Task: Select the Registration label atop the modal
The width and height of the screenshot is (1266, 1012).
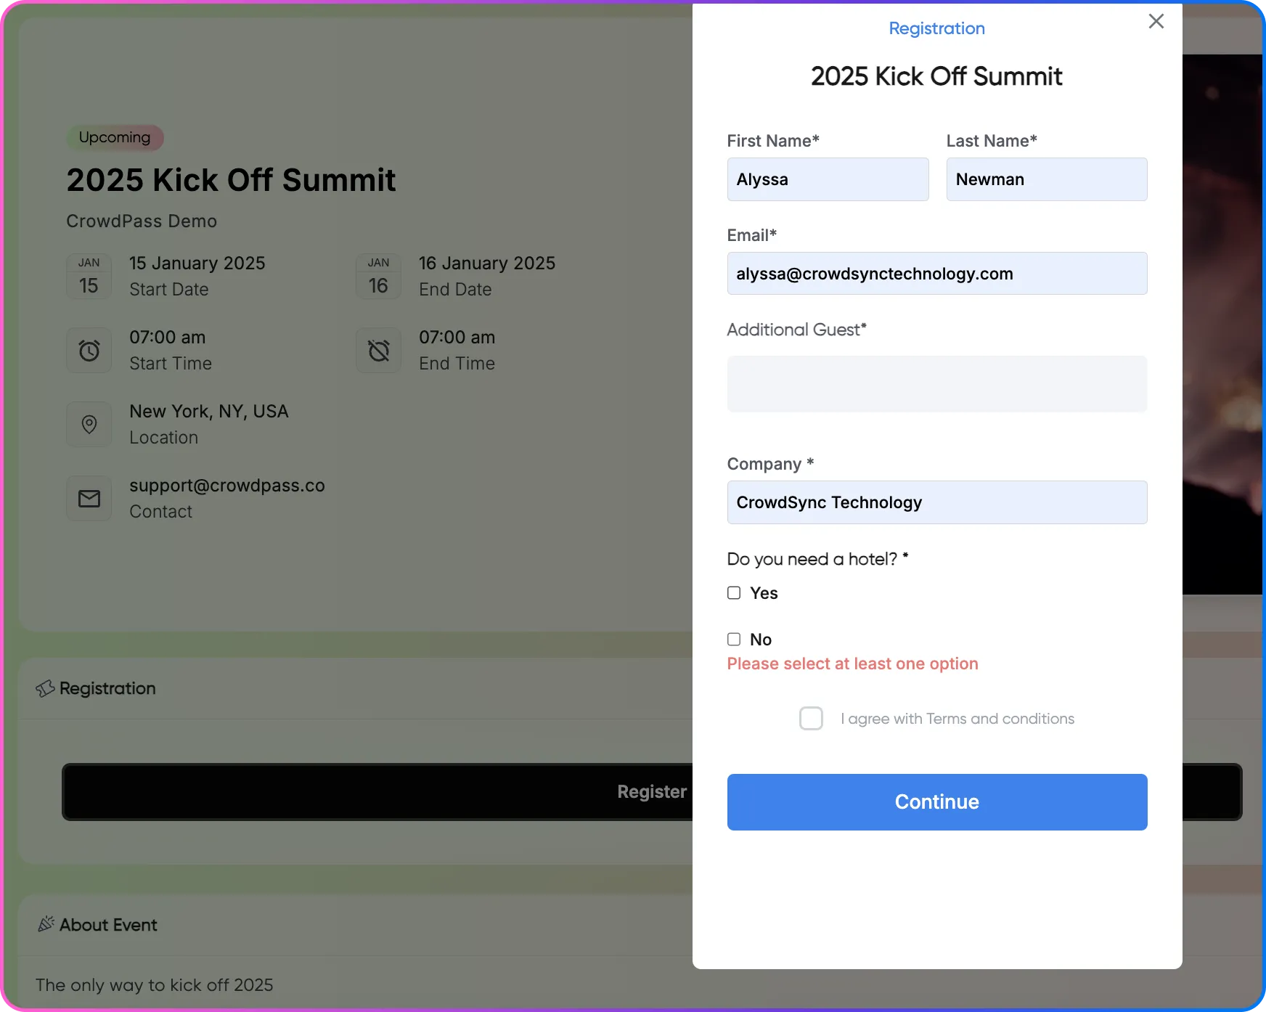Action: pos(936,28)
